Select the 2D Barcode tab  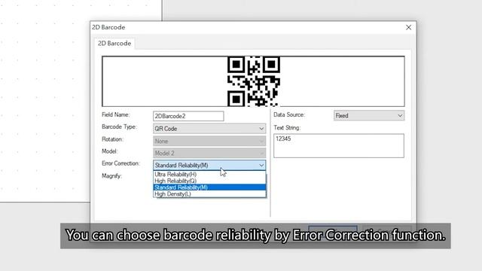click(x=114, y=44)
